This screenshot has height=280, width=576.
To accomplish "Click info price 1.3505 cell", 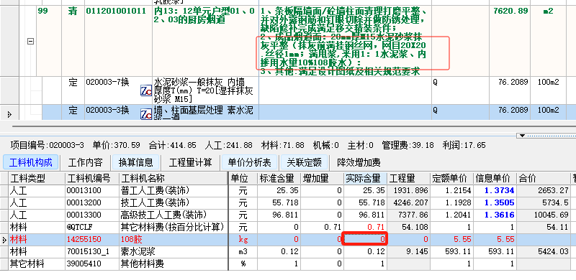I will 495,202.
